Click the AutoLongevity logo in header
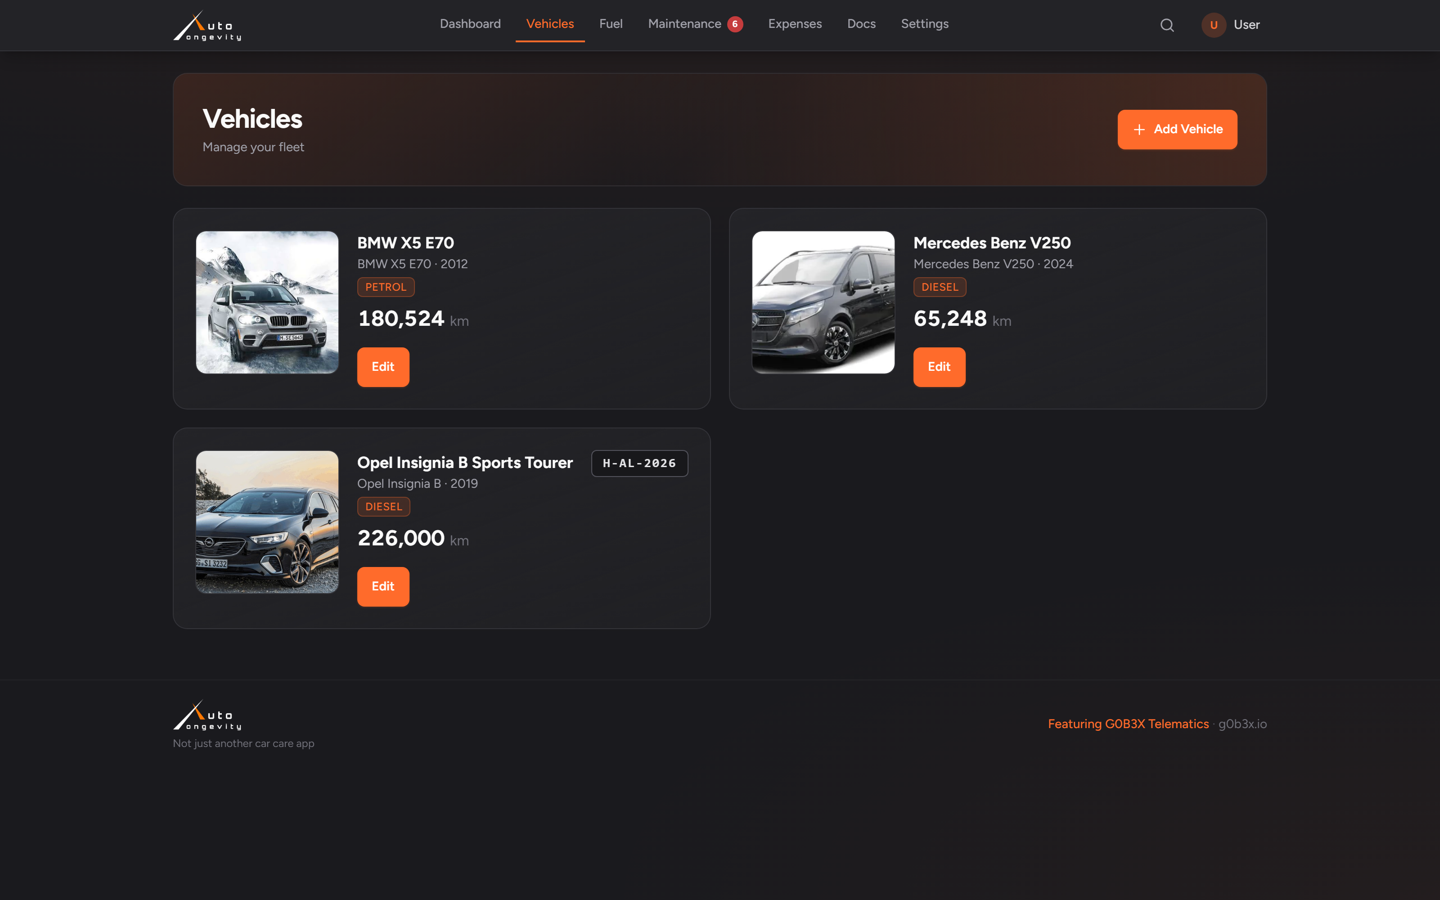 pos(207,26)
